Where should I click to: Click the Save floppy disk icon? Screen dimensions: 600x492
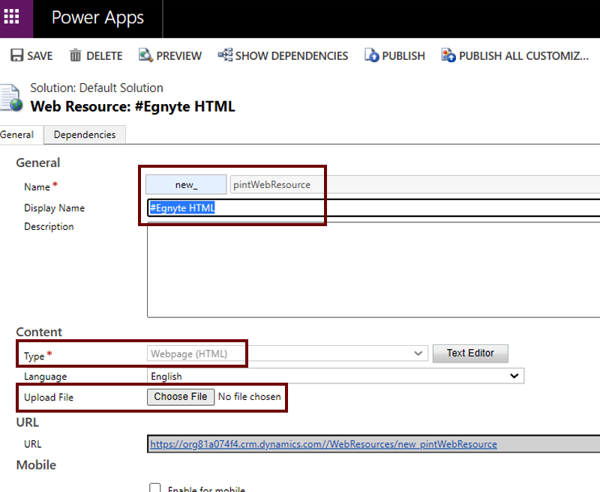click(16, 55)
